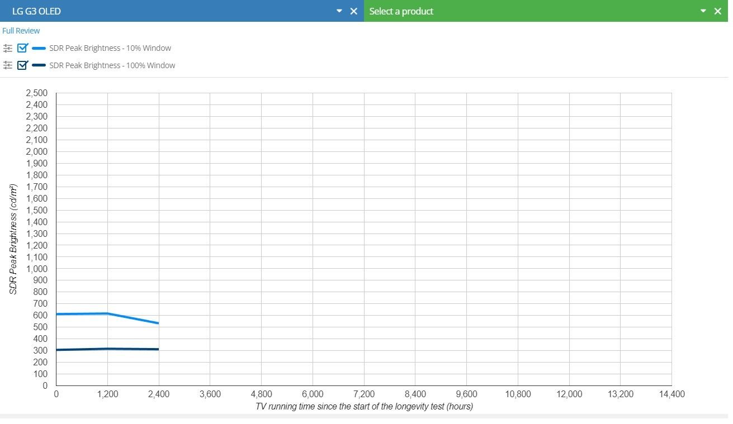Viewport: 733px width, 424px height.
Task: Open settings for 100% Window series
Action: (7, 65)
